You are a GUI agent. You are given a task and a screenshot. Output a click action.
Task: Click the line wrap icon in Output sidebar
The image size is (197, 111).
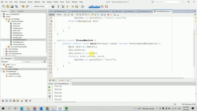(x=50, y=96)
